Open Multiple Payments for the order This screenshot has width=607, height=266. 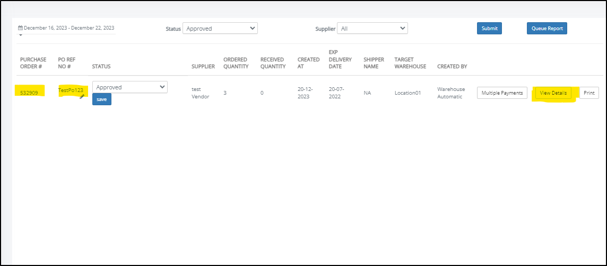[x=502, y=93]
